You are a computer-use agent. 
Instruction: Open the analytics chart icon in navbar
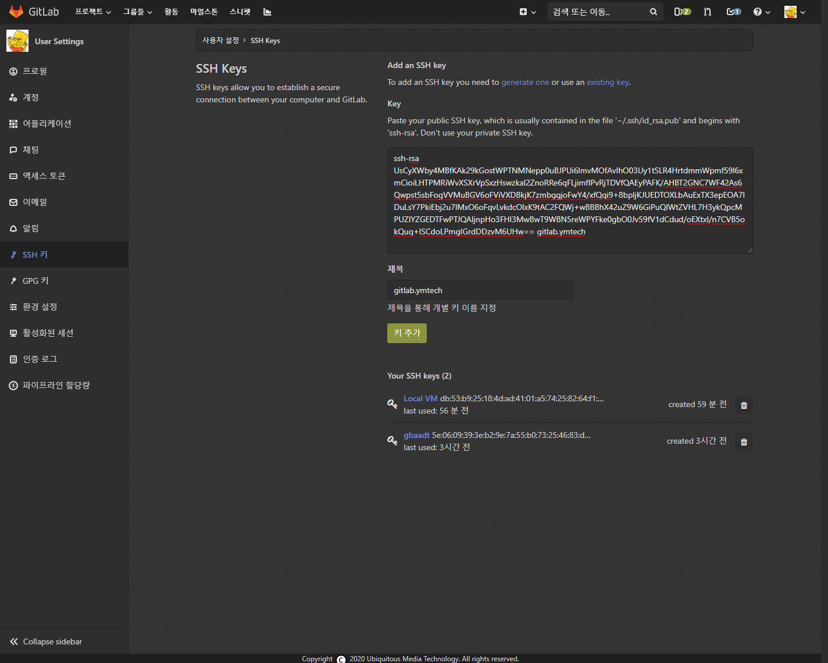267,12
